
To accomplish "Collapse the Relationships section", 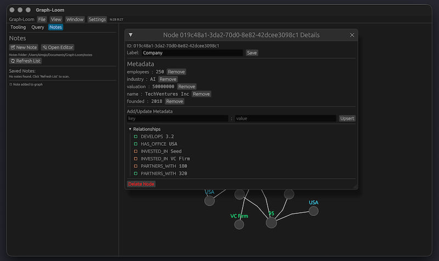I will point(130,129).
